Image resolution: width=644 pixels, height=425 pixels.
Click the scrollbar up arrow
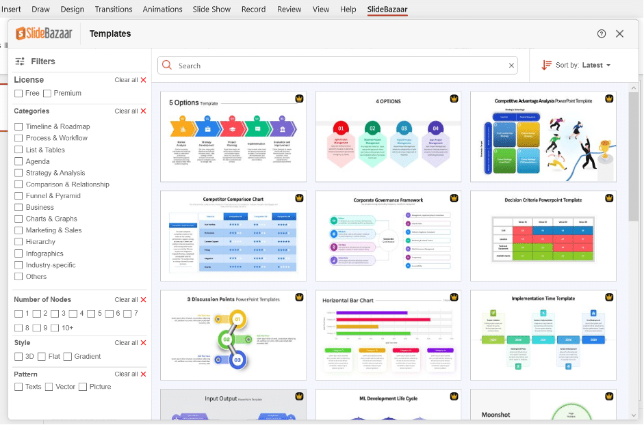pyautogui.click(x=633, y=87)
